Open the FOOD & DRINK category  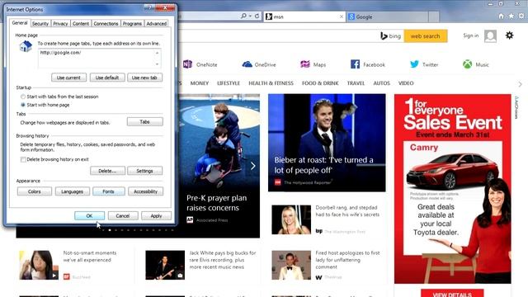click(320, 83)
